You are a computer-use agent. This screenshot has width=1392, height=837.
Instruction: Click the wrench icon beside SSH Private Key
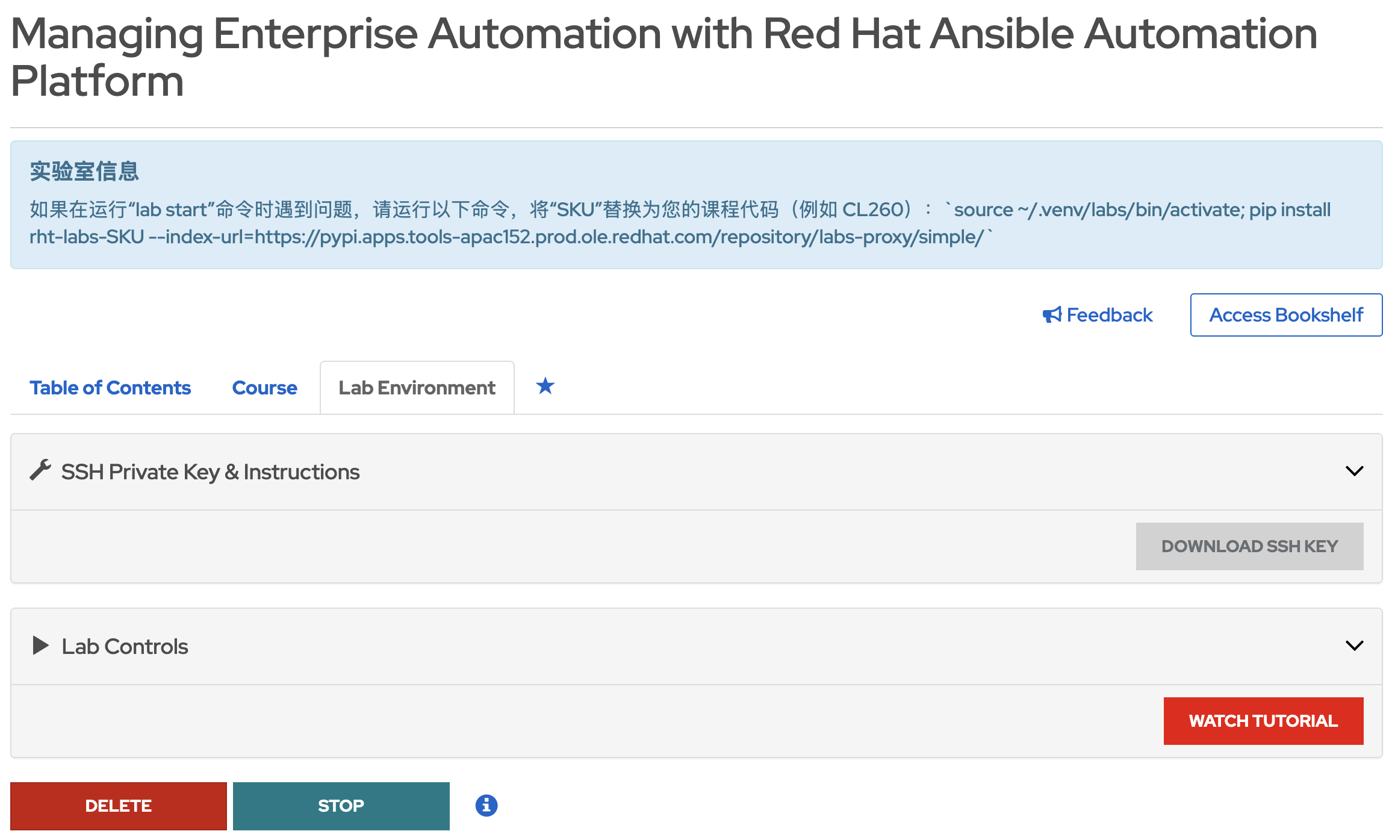point(40,470)
